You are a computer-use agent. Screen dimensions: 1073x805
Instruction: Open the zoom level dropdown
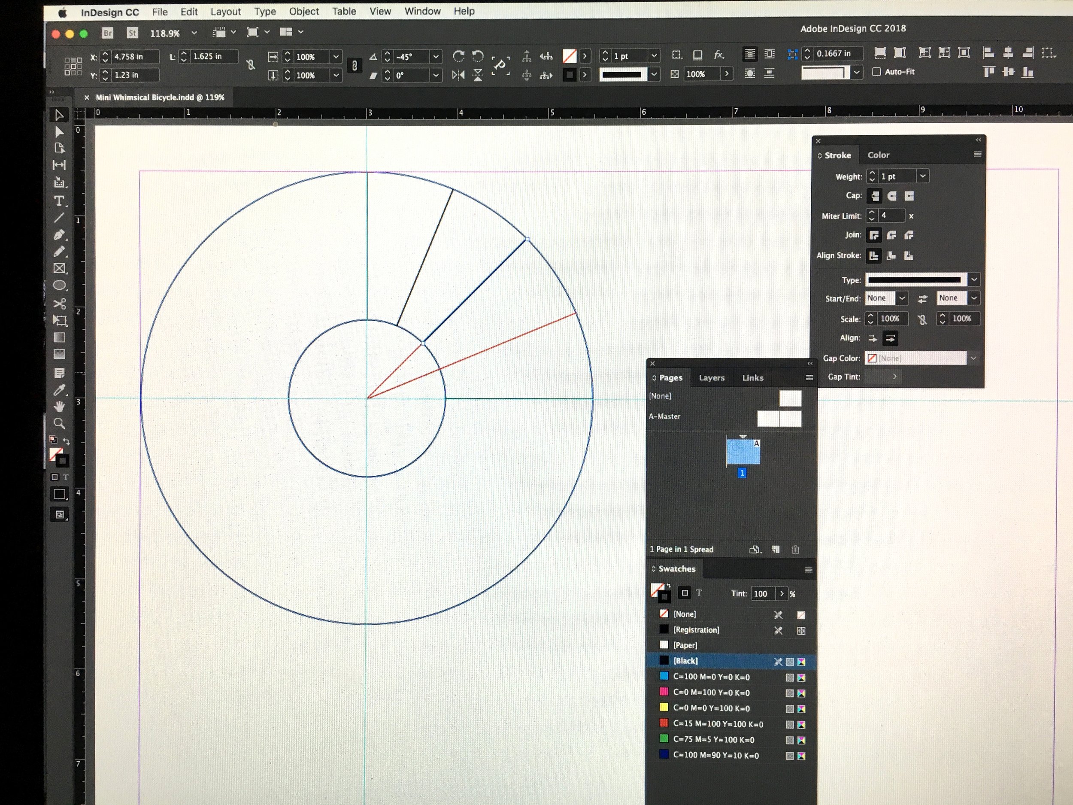point(194,33)
